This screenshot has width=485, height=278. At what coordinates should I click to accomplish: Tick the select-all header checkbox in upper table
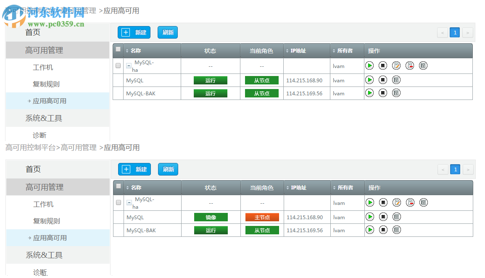click(x=118, y=49)
